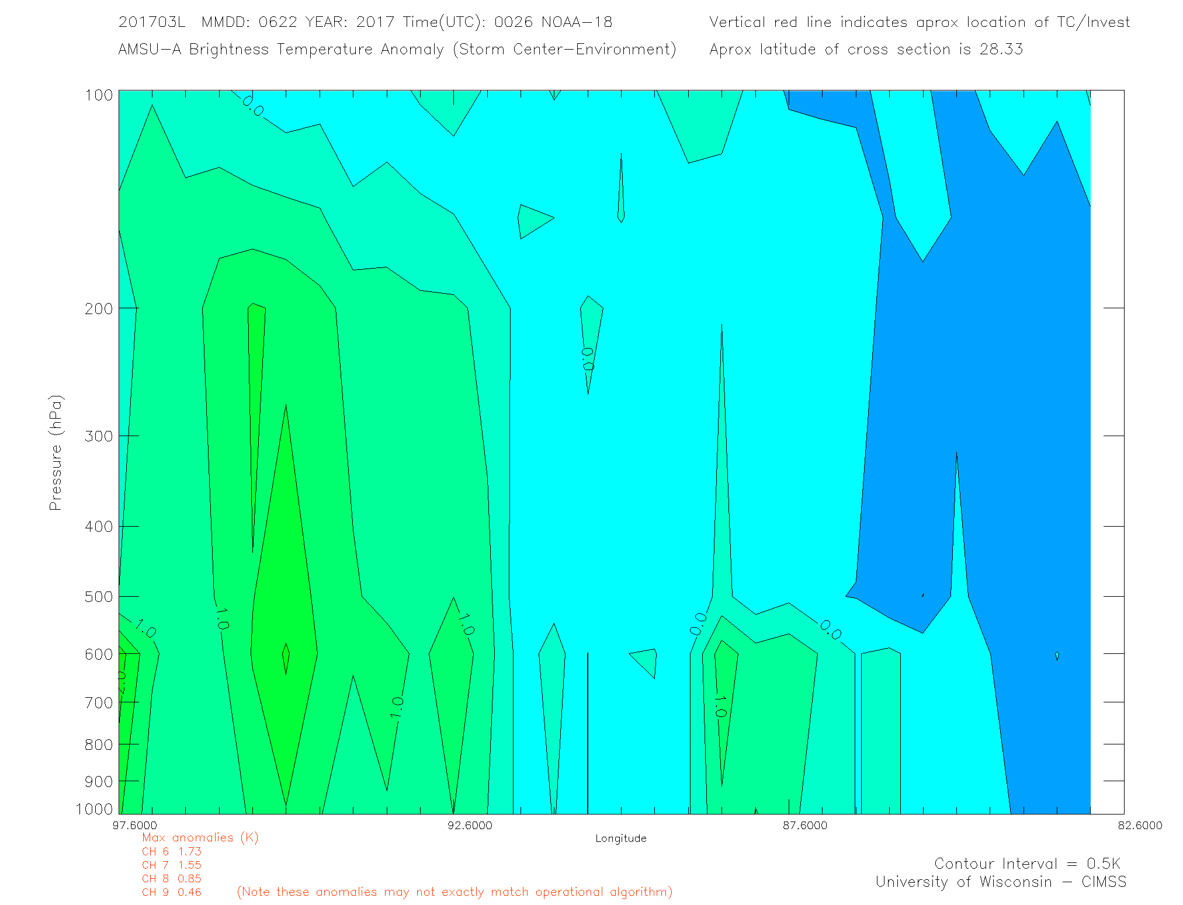Select the 87.6000 longitude tick label

pyautogui.click(x=805, y=825)
